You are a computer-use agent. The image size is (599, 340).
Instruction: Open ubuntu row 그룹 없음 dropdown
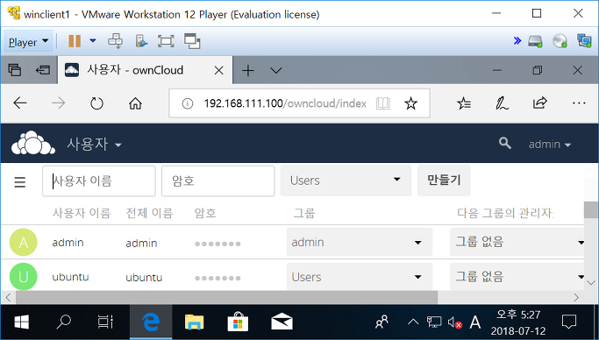coord(517,276)
